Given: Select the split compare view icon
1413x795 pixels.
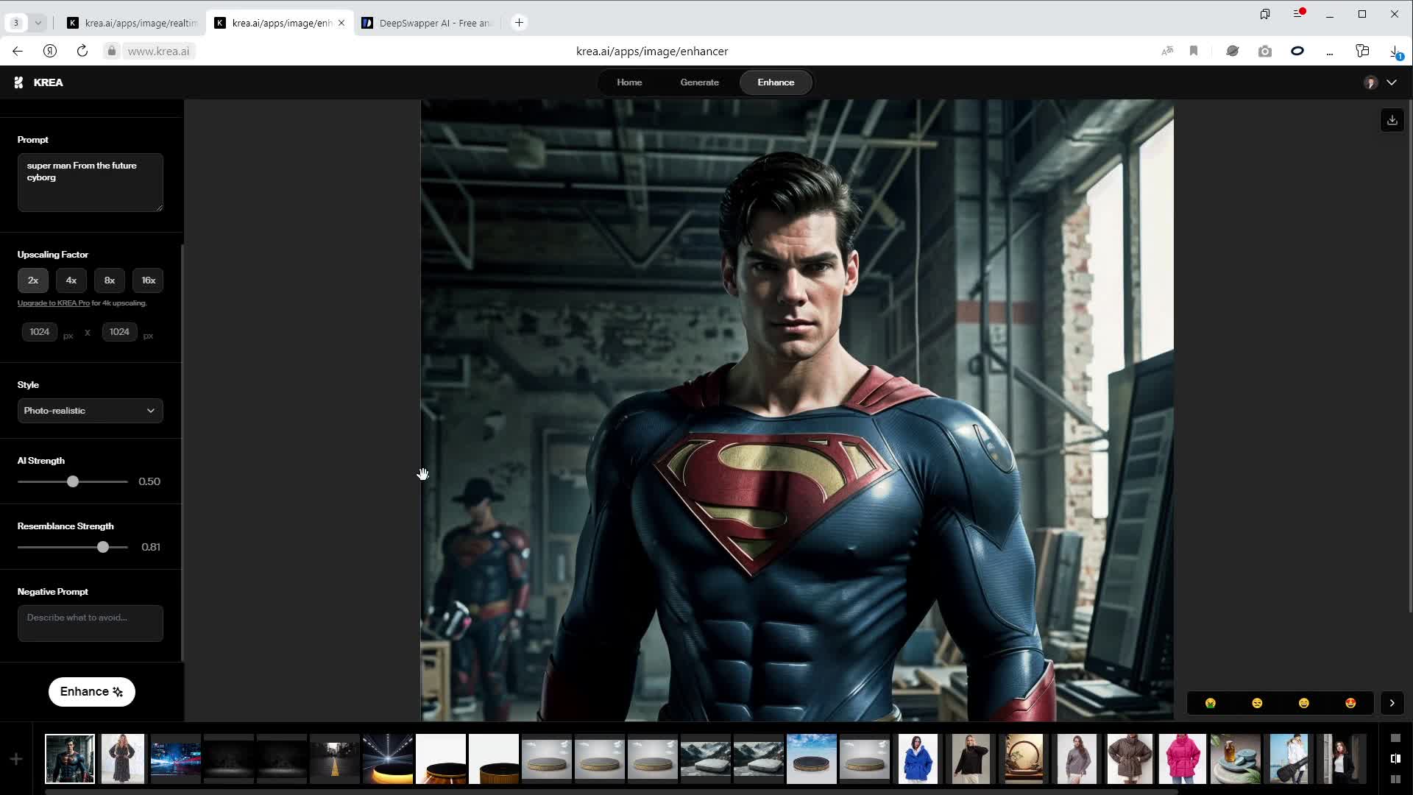Looking at the screenshot, I should click(1395, 758).
